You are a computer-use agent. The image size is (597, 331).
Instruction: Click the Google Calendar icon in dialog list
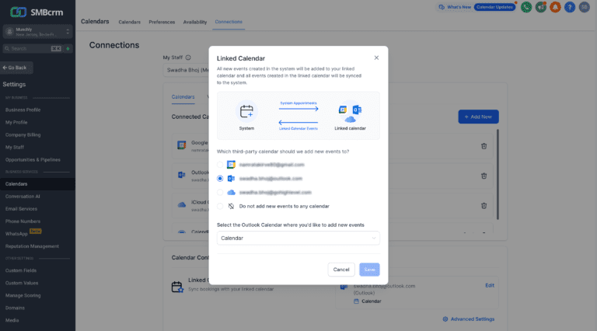point(231,165)
